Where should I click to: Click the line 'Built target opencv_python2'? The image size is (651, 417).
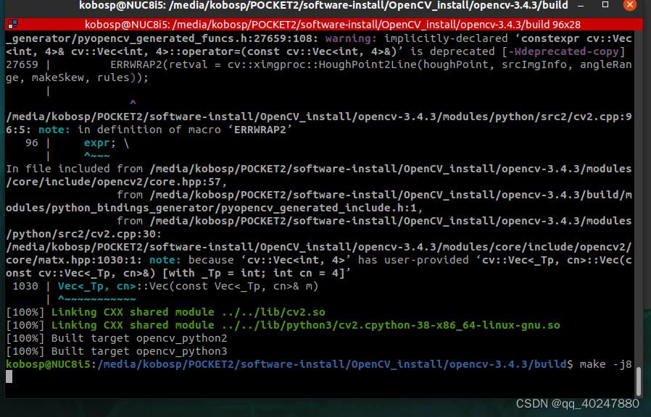[117, 338]
